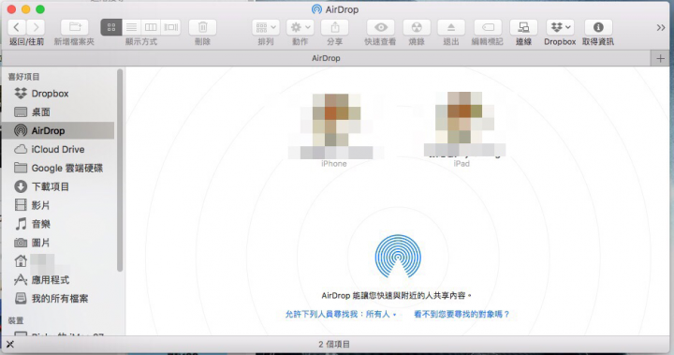Screen dimensions: 674x355
Task: Create a new folder (新增檔案夾)
Action: coord(75,27)
